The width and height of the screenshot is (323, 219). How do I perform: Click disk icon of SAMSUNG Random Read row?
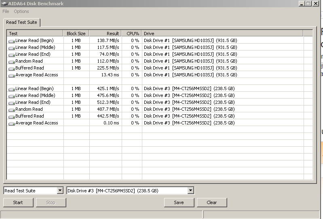click(x=12, y=62)
